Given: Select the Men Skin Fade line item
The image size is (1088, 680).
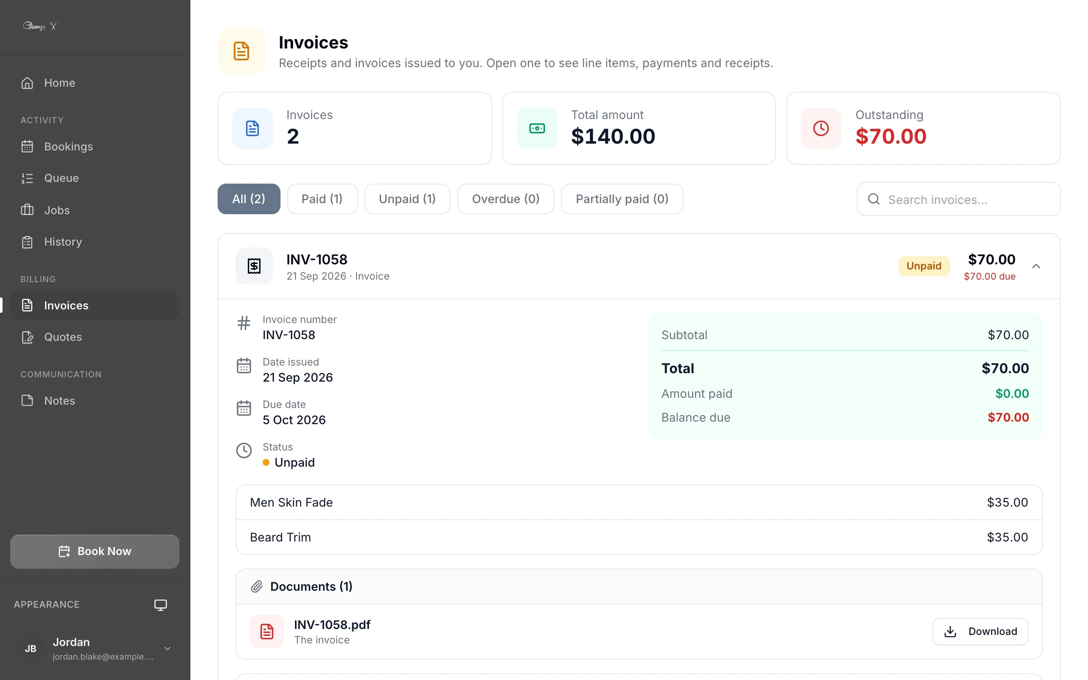Looking at the screenshot, I should [639, 502].
